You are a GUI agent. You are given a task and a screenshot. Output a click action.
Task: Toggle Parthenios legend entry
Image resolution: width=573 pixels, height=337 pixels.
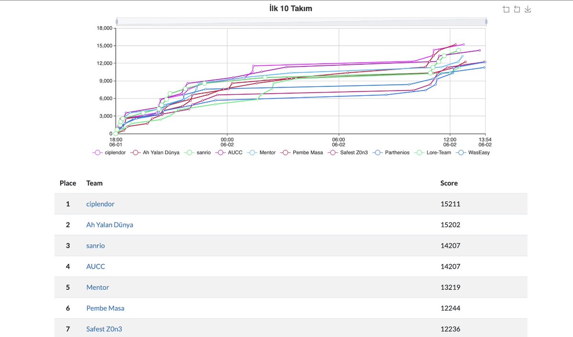[391, 153]
